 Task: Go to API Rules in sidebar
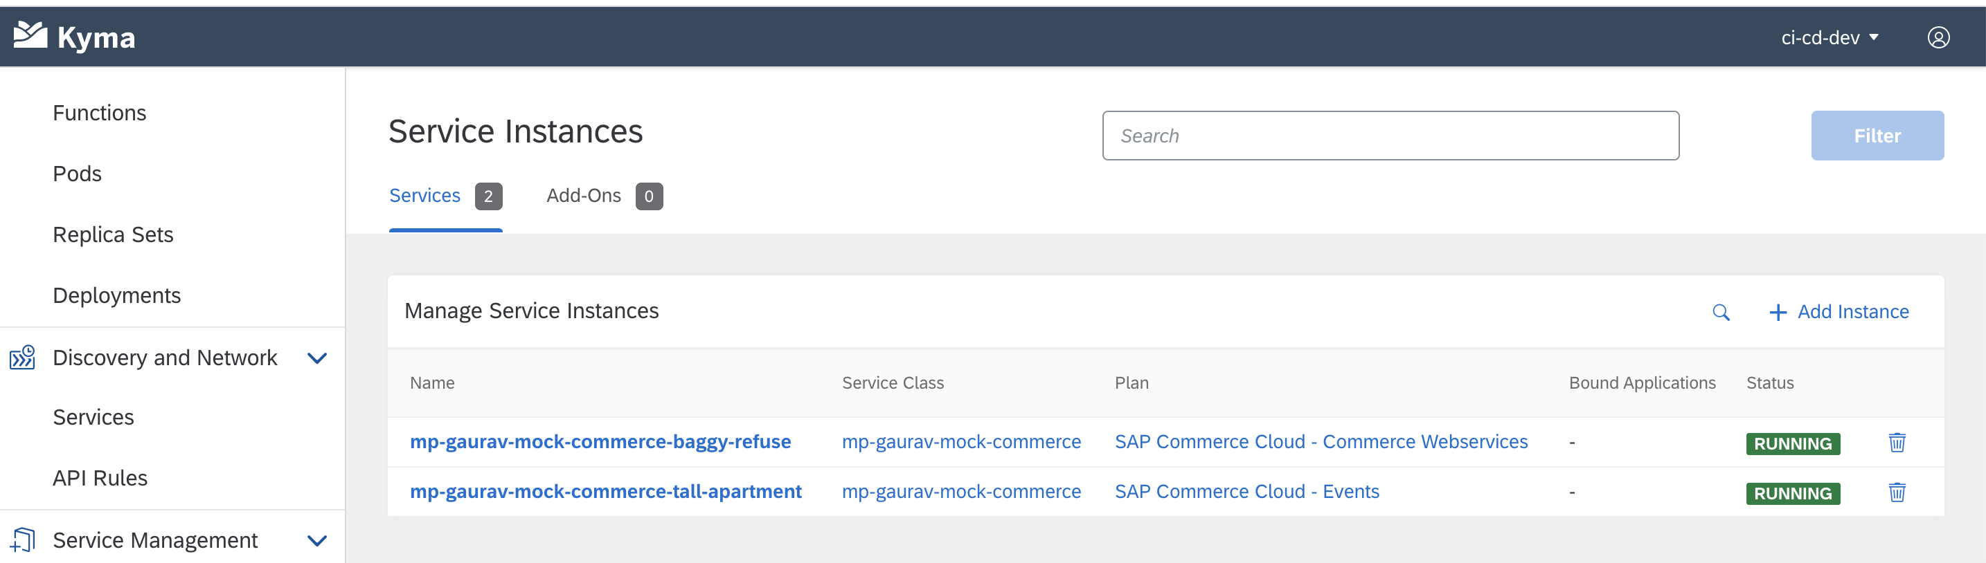pyautogui.click(x=100, y=477)
